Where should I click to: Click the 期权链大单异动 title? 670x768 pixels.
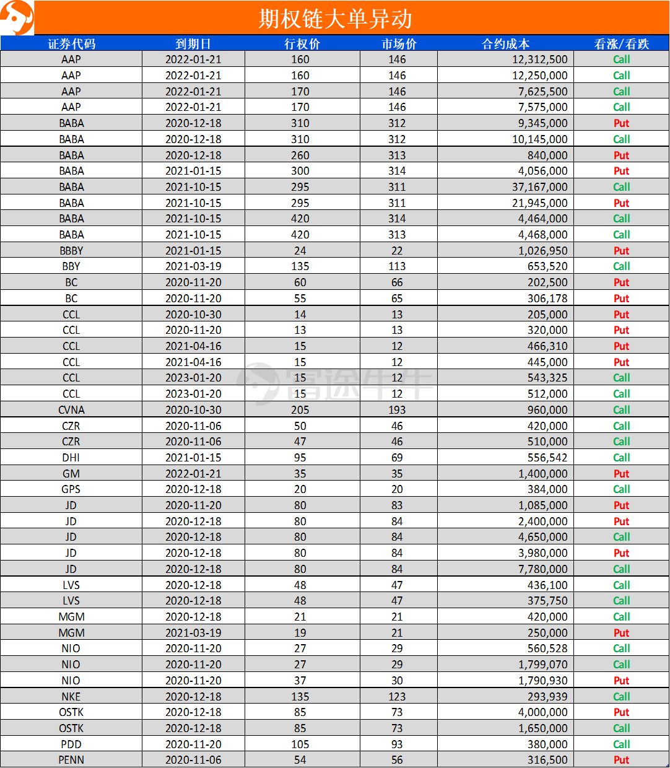coord(335,19)
